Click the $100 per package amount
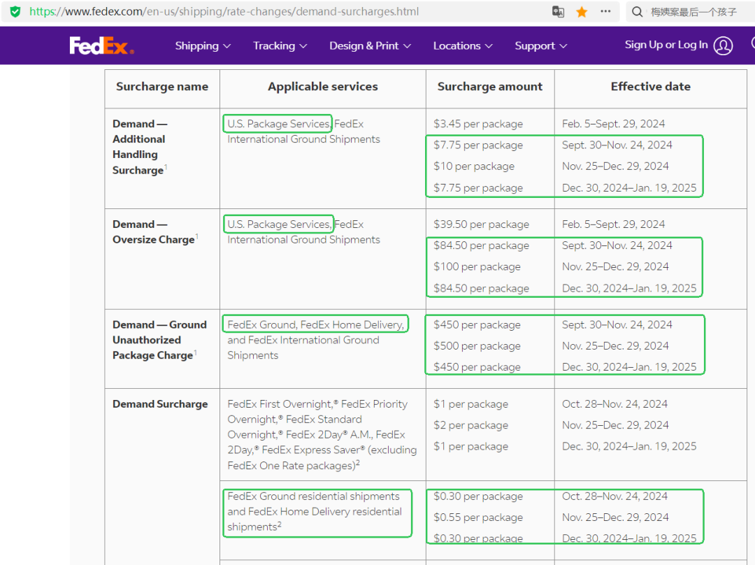This screenshot has width=755, height=565. pos(477,266)
